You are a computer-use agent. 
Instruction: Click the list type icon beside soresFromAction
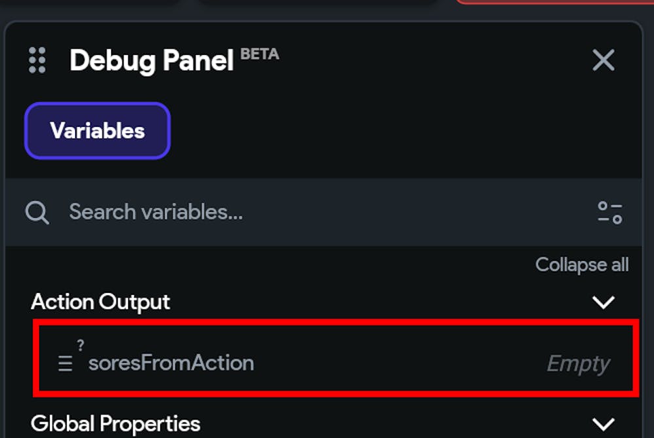coord(65,363)
